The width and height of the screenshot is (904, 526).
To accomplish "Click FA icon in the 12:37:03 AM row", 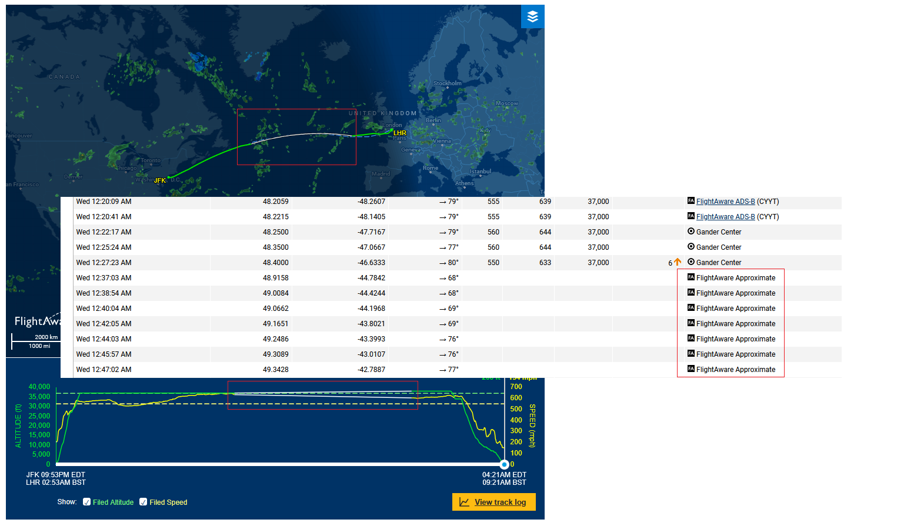I will (691, 277).
